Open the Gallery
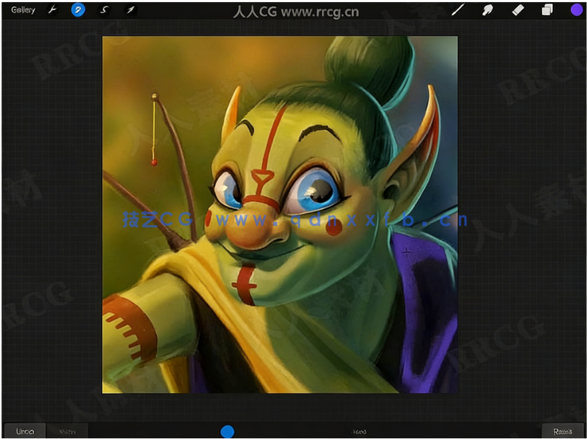 coord(23,10)
